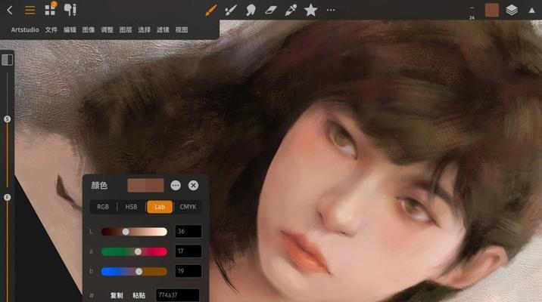Viewport: 542px width, 302px height.
Task: Open the star favorites tool
Action: point(311,10)
